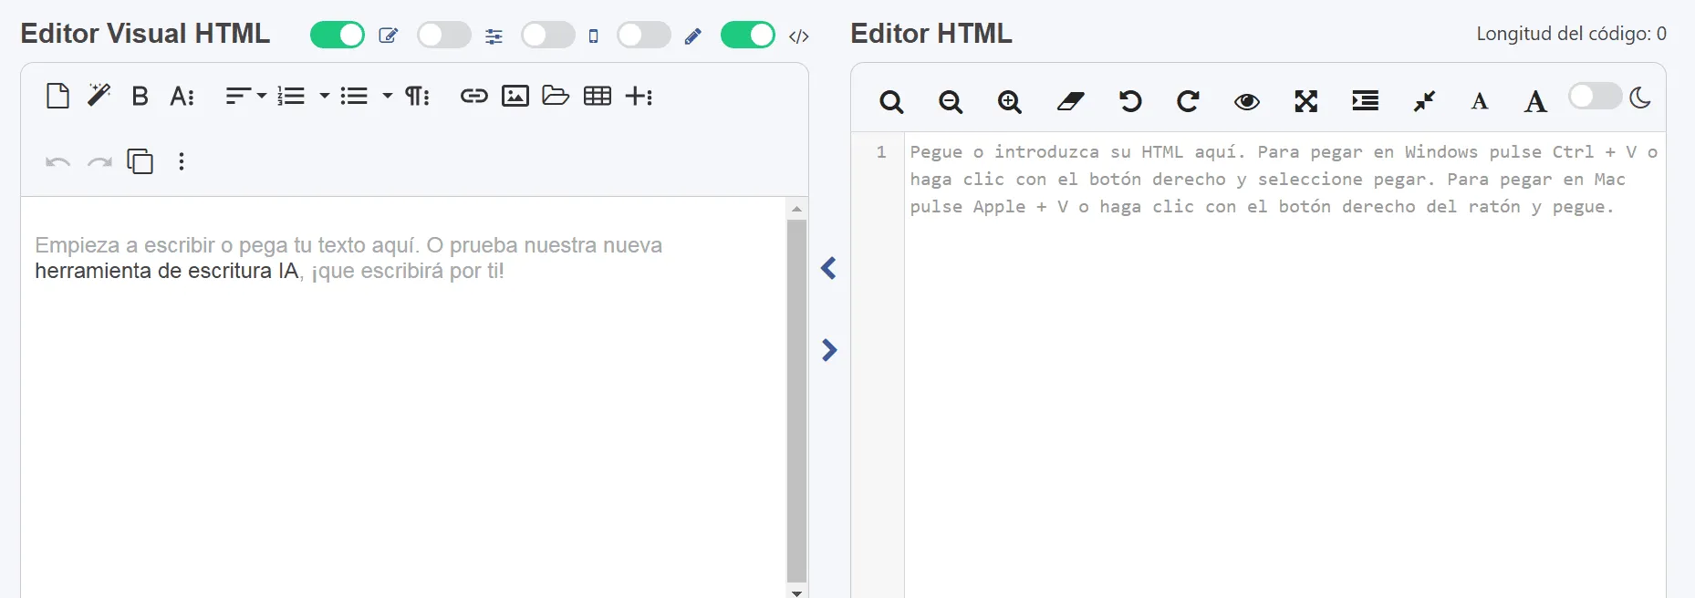This screenshot has height=598, width=1695.
Task: Undo in the HTML editor
Action: click(1130, 101)
